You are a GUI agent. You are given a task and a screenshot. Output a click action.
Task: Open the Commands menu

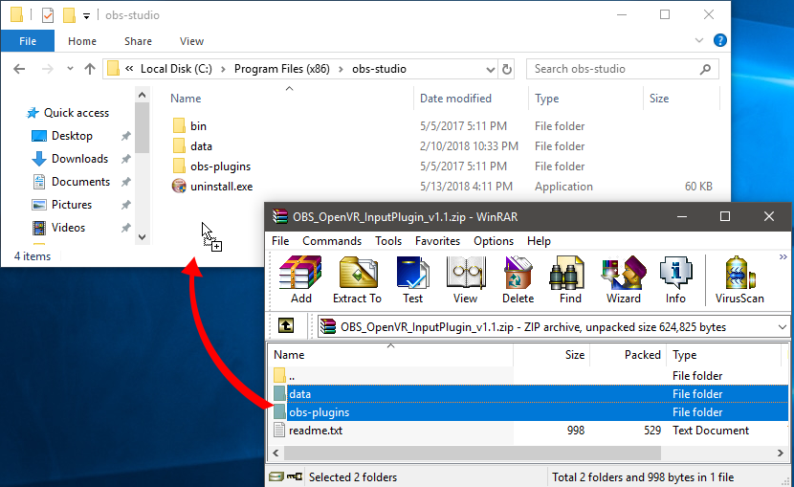(x=332, y=241)
